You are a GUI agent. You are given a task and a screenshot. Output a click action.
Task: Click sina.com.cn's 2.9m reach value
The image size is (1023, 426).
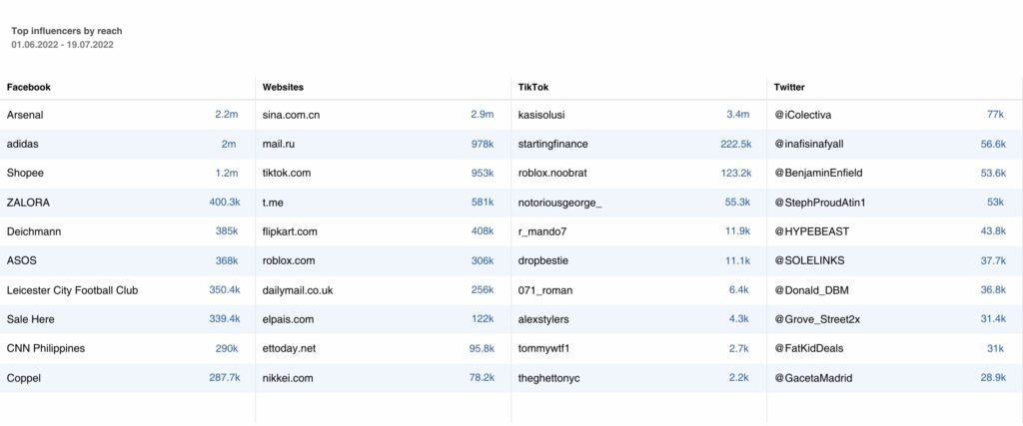(483, 115)
